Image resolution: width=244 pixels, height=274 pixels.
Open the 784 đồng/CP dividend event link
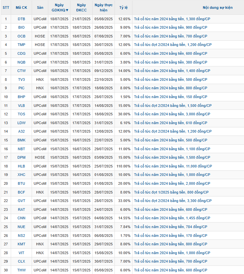click(171, 227)
